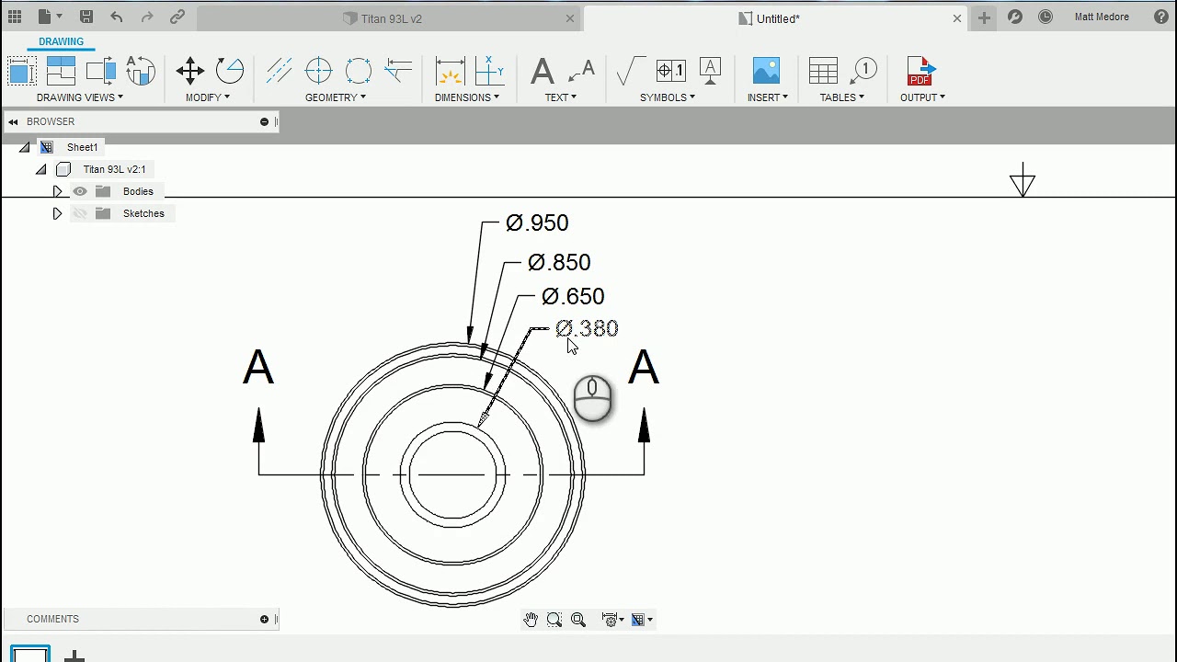Open the SYMBOLS dropdown
Screen dimensions: 1177x662
coord(668,97)
